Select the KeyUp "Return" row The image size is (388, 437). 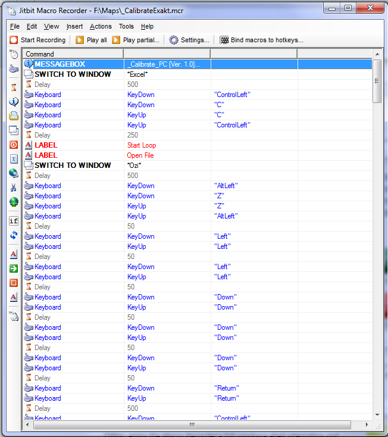198,398
